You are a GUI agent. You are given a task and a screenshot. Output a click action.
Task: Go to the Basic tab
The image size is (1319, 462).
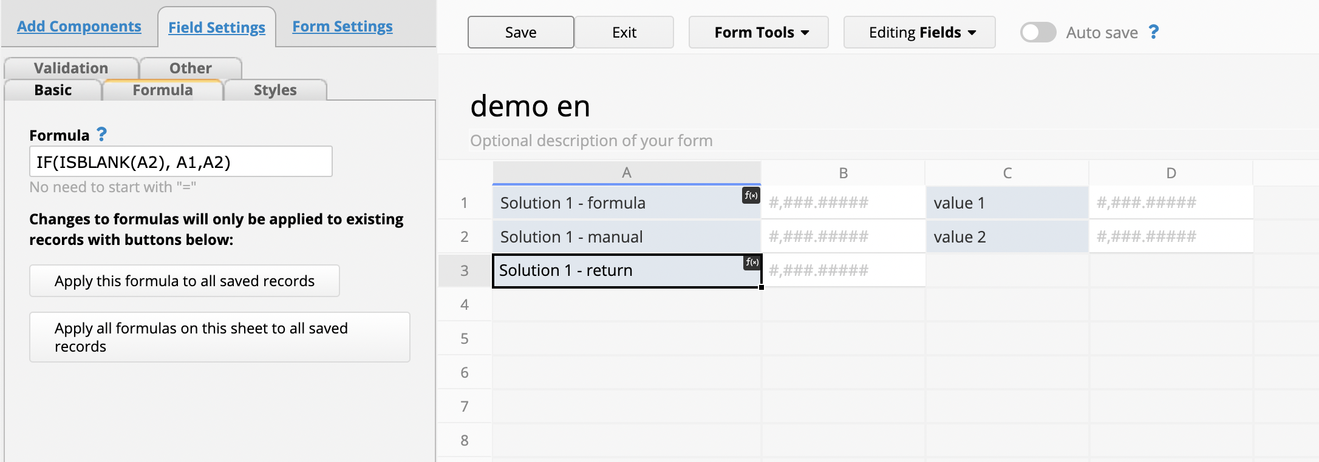tap(53, 90)
